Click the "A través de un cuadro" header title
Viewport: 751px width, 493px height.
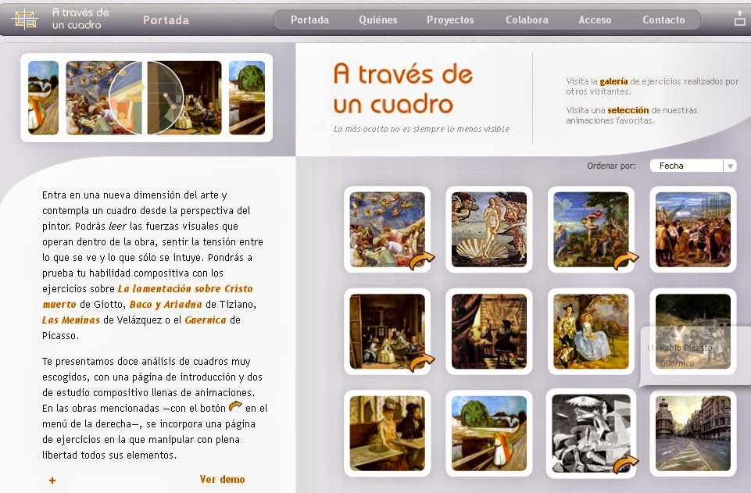80,19
